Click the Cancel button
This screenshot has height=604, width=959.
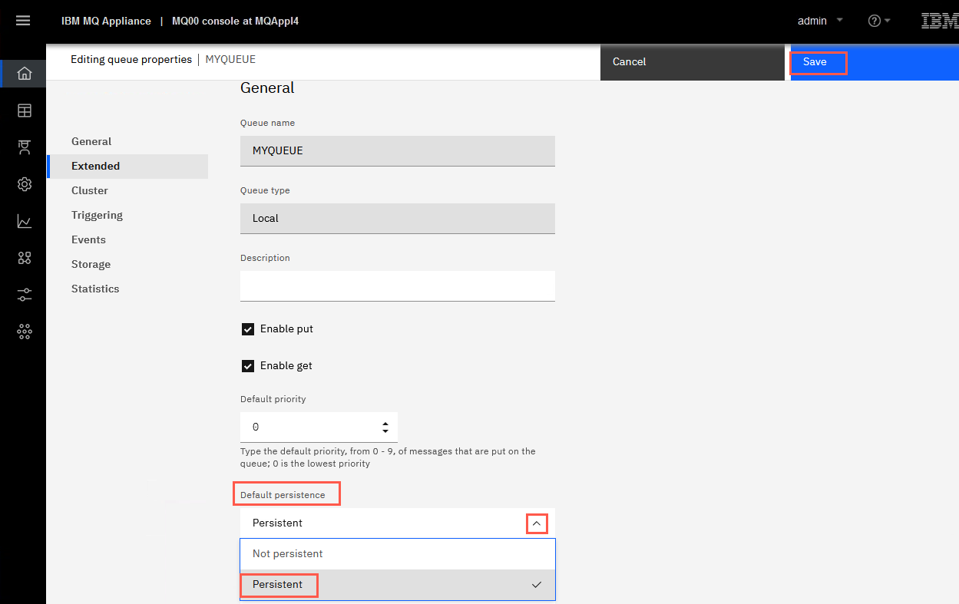pos(692,62)
